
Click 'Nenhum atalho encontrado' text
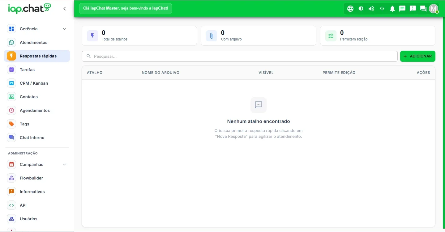[259, 121]
